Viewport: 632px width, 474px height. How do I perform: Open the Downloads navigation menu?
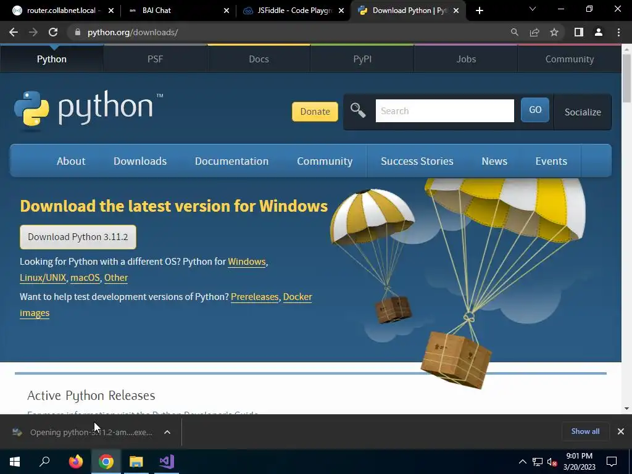(x=140, y=161)
